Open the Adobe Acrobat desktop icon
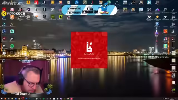This screenshot has width=178, height=100. pyautogui.click(x=4, y=9)
